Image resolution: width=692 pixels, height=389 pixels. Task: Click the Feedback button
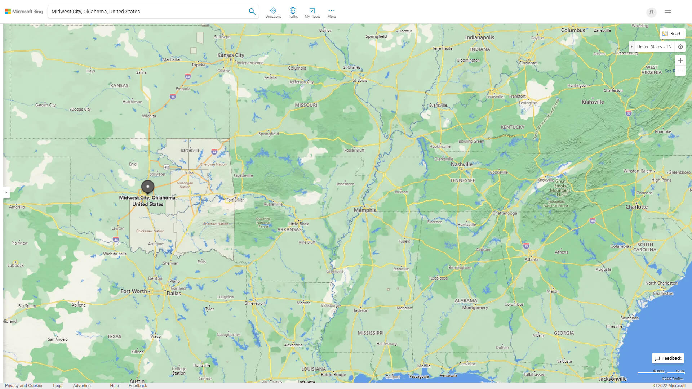(668, 358)
